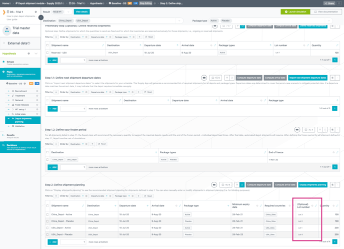Open the Setups section in sidebar

10,62
